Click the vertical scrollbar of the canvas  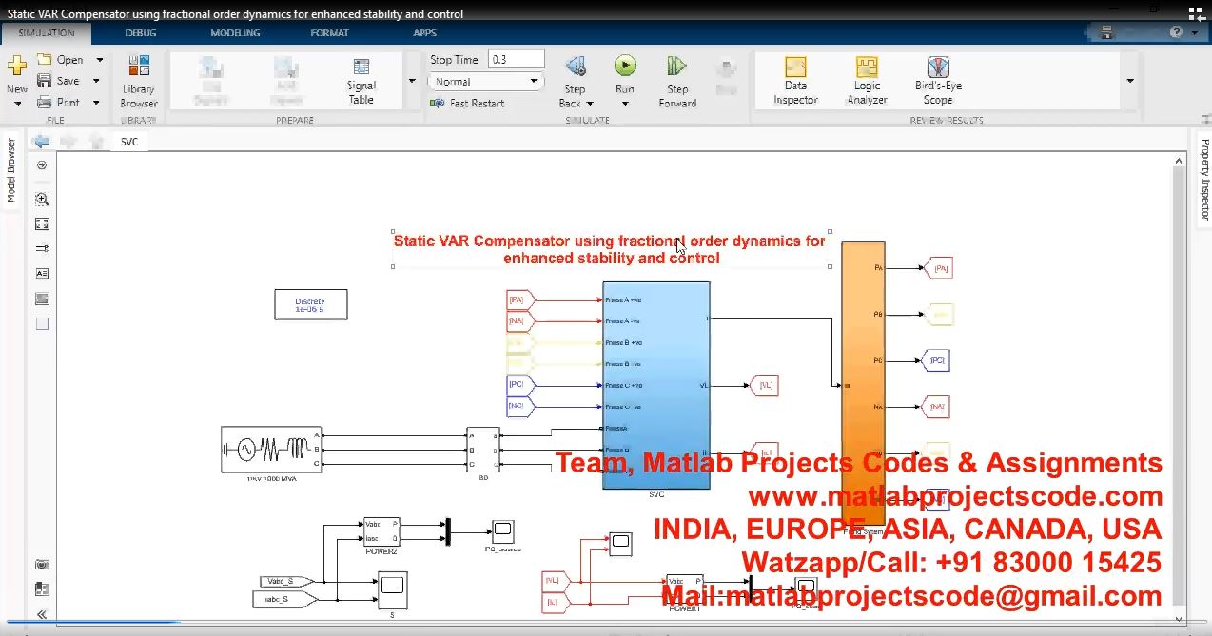pyautogui.click(x=1181, y=380)
